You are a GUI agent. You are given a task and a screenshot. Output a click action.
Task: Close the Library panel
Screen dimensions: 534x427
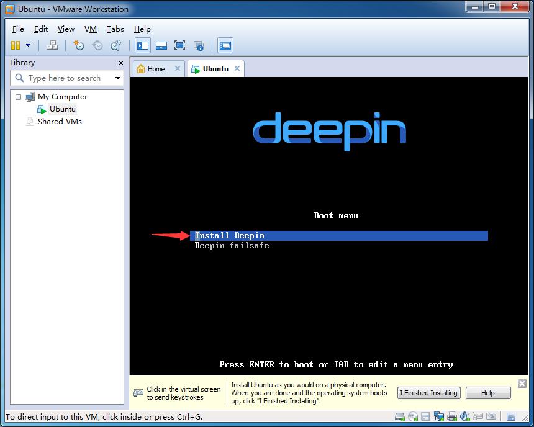(x=121, y=63)
